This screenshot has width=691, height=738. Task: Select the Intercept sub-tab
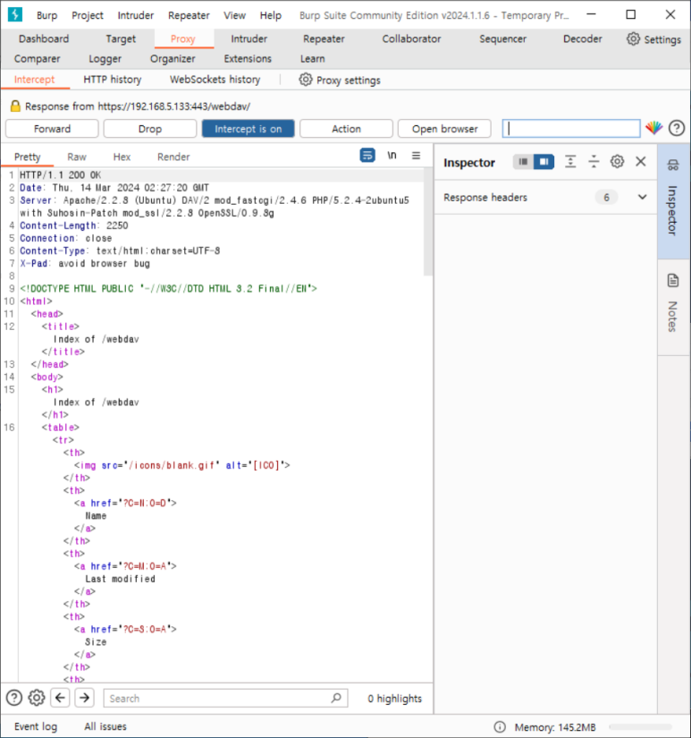(34, 79)
